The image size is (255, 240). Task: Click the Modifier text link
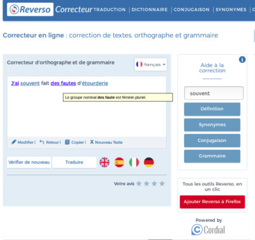point(25,142)
